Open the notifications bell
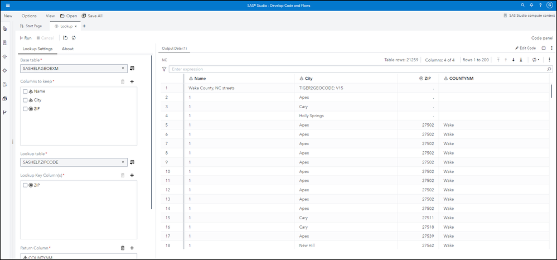Viewport: 557px width, 260px height. coord(531,6)
